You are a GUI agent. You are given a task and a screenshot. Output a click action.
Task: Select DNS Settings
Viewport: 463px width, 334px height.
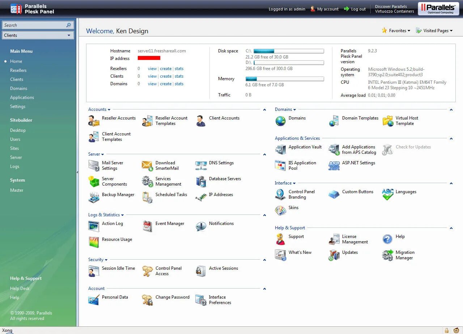tap(221, 163)
